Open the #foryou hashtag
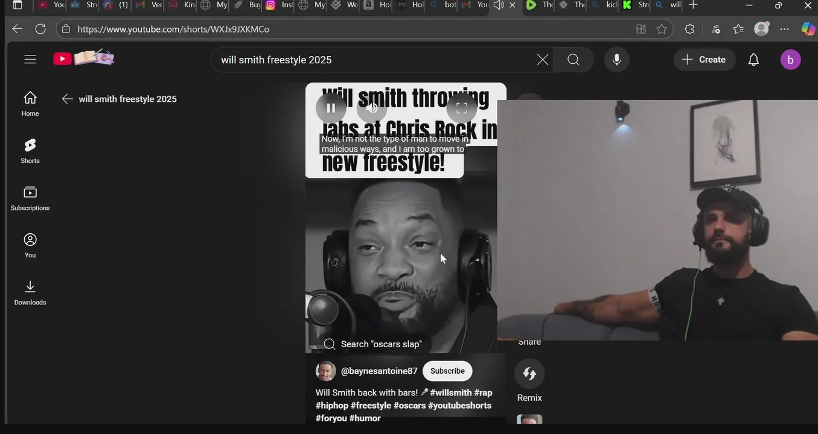The height and width of the screenshot is (434, 818). [x=331, y=418]
